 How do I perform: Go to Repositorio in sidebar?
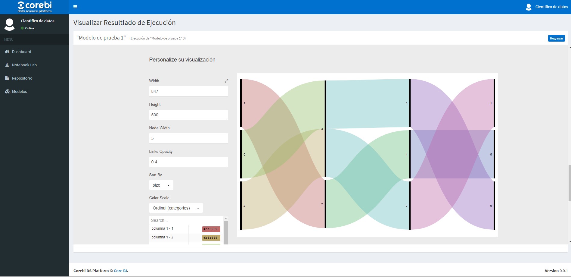(34, 78)
